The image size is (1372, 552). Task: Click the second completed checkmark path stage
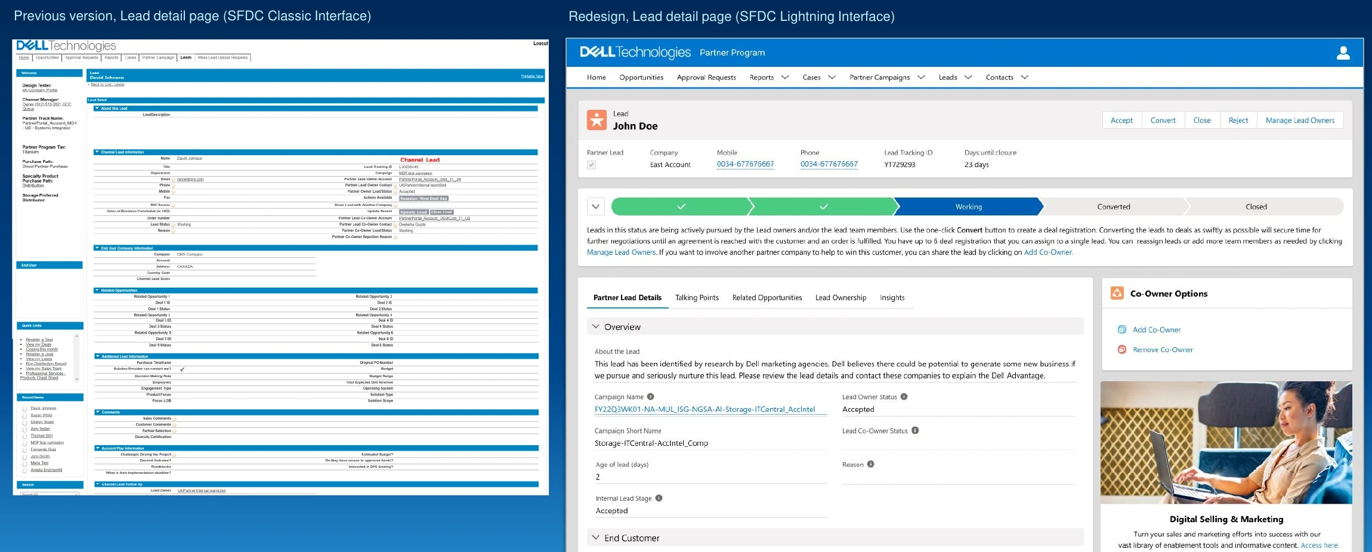coord(823,206)
